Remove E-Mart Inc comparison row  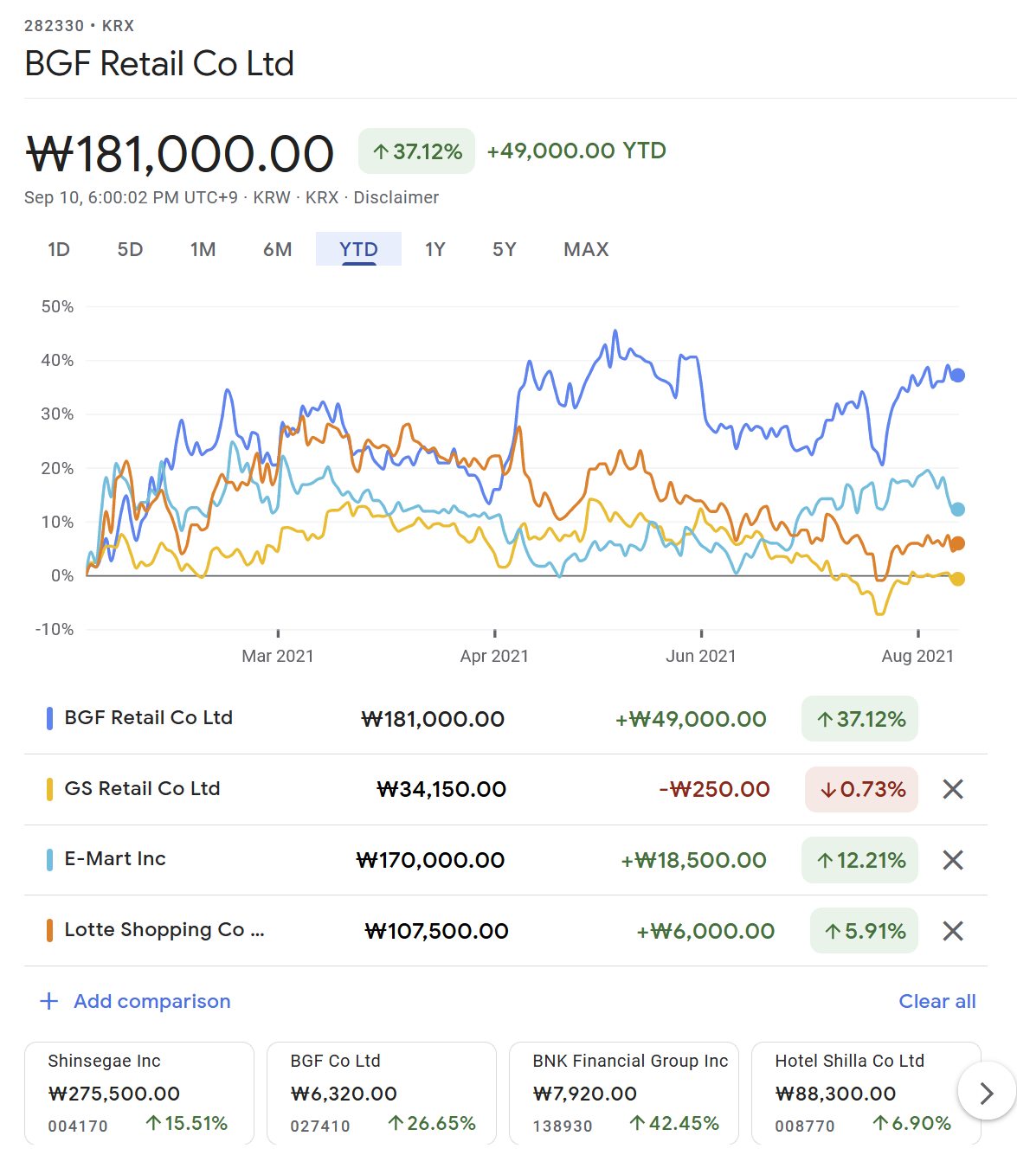[952, 860]
